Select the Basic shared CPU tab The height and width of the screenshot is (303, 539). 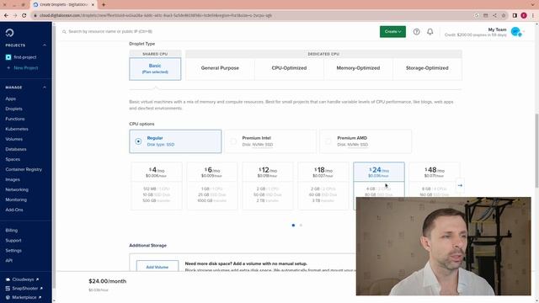point(155,69)
